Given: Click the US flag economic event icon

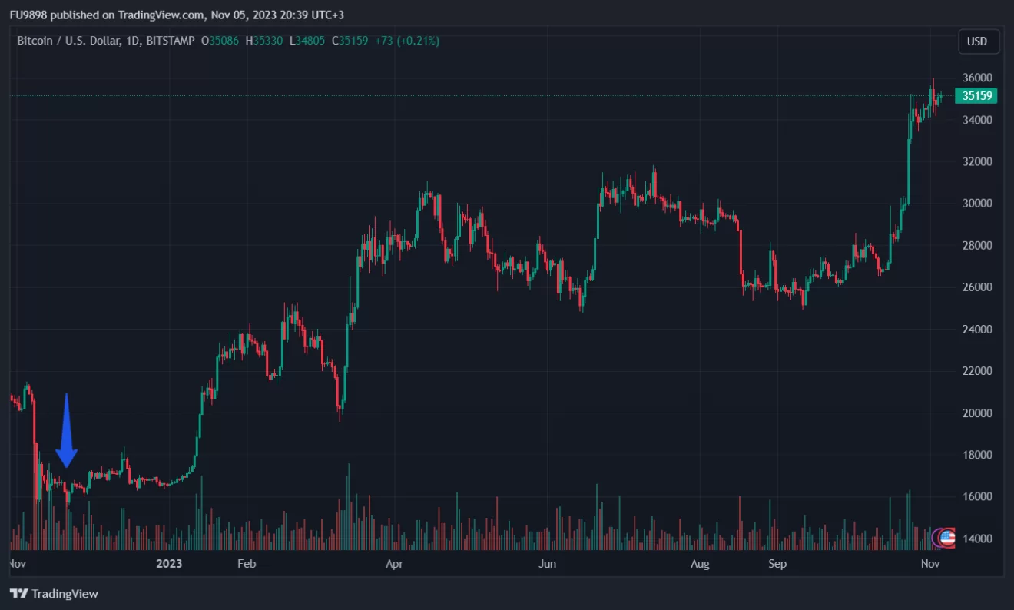Looking at the screenshot, I should tap(946, 538).
